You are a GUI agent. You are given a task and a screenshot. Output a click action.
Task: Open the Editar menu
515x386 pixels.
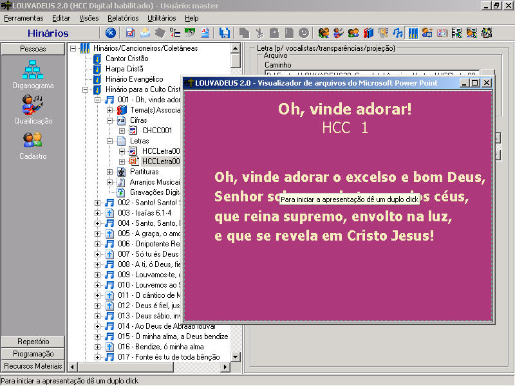(61, 18)
